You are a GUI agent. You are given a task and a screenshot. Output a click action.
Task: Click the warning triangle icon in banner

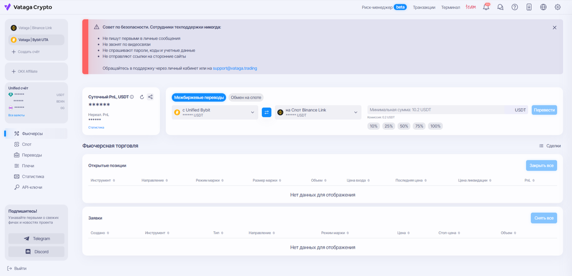tap(97, 27)
